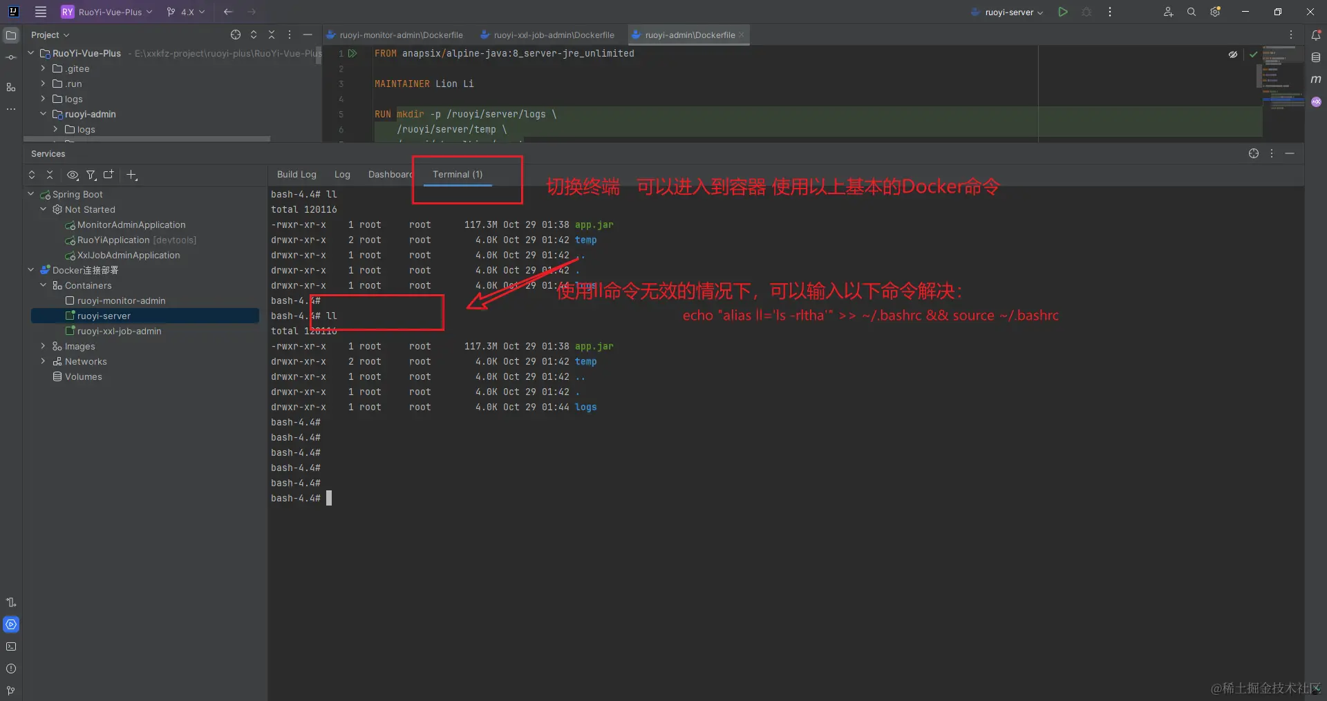Image resolution: width=1327 pixels, height=701 pixels.
Task: Toggle the reader mode eye icon
Action: coord(1233,54)
